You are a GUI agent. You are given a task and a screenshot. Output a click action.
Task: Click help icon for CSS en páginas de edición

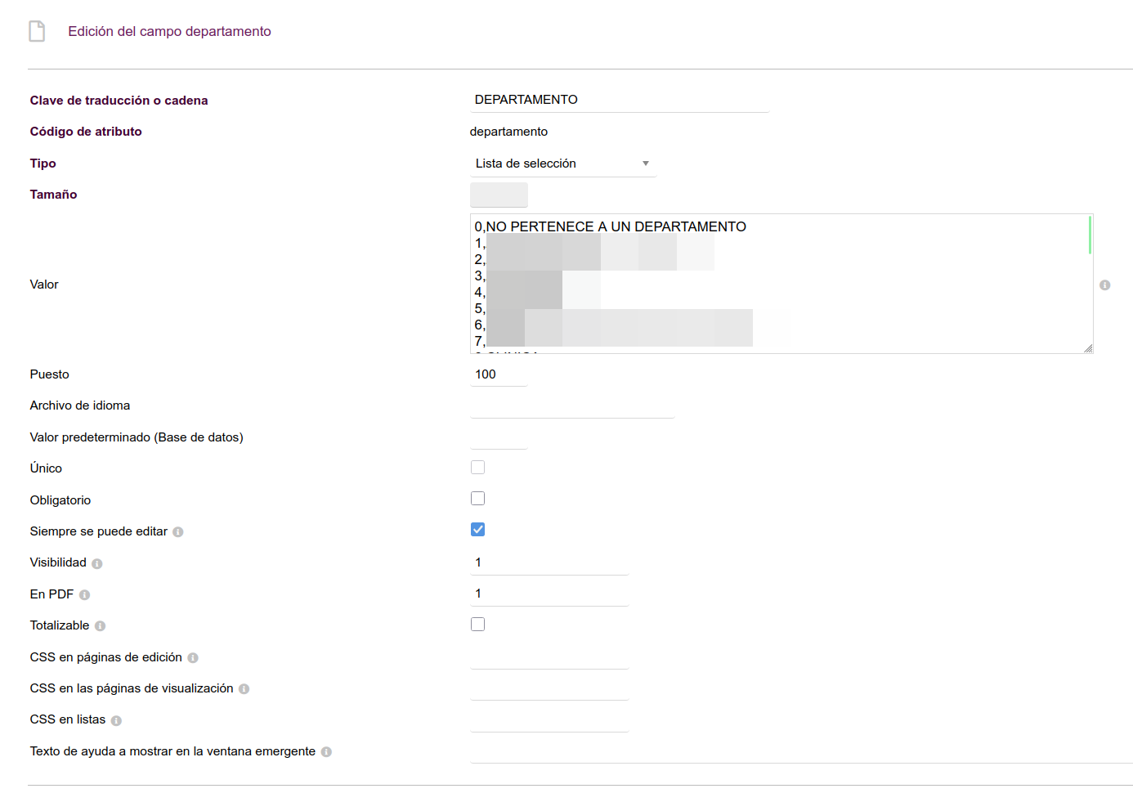coord(193,658)
